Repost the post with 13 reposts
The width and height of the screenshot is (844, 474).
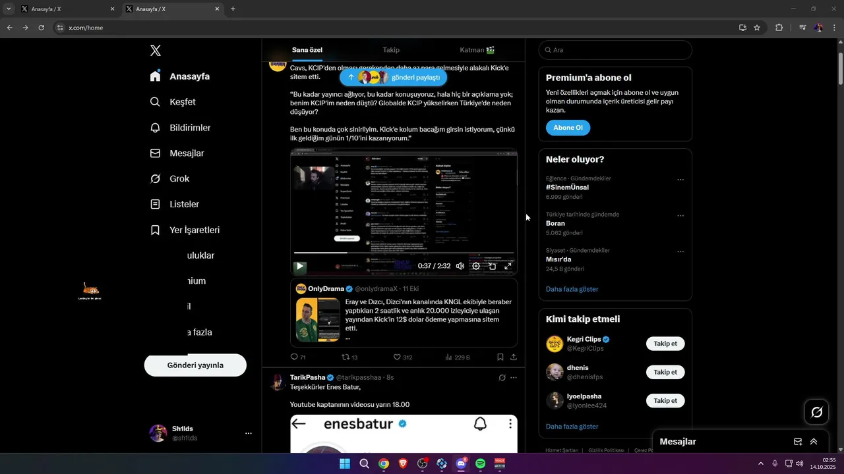coord(349,357)
